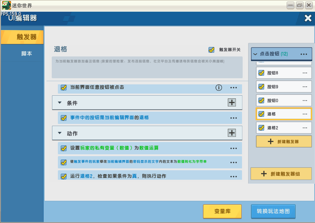Toggle the 触发器开关 checkbox

211,50
